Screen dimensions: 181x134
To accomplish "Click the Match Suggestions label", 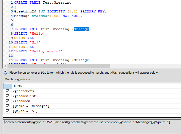I will [x=18, y=79].
